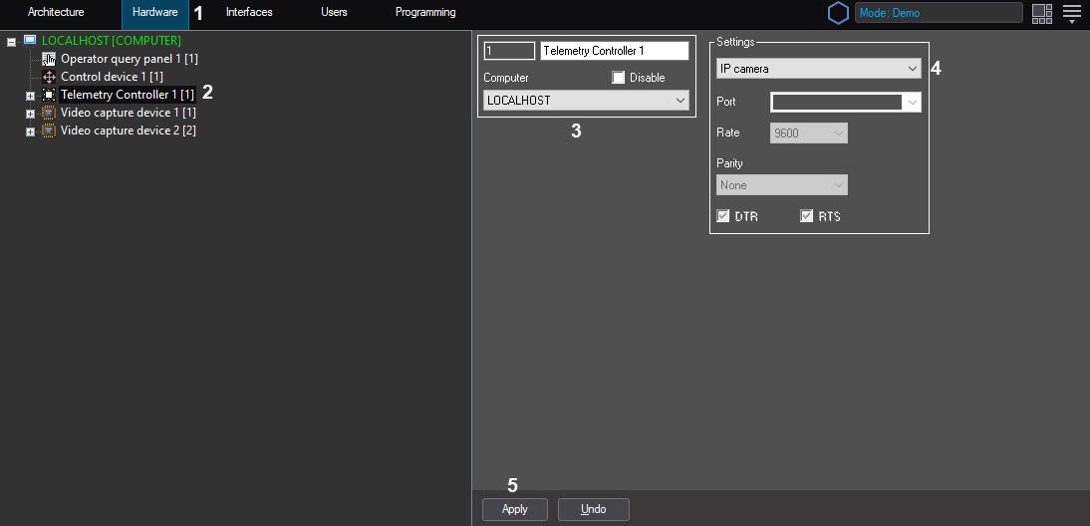Switch to the Hardware tab

(x=155, y=13)
